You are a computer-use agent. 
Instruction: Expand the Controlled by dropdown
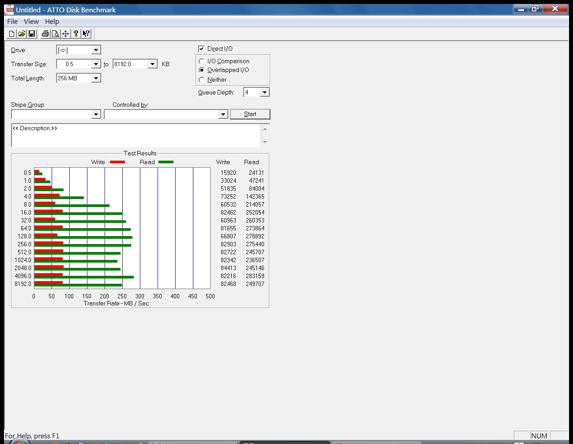223,114
